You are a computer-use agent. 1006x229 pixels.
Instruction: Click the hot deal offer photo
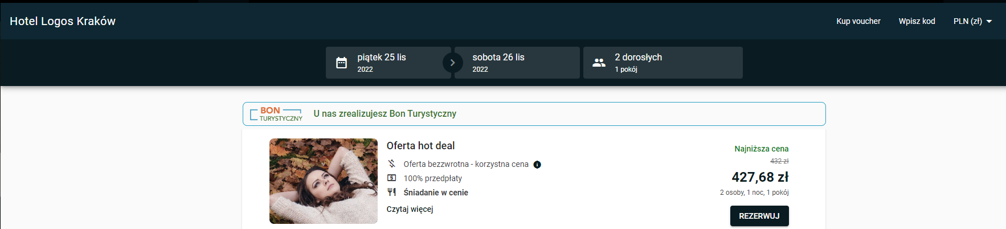click(324, 181)
